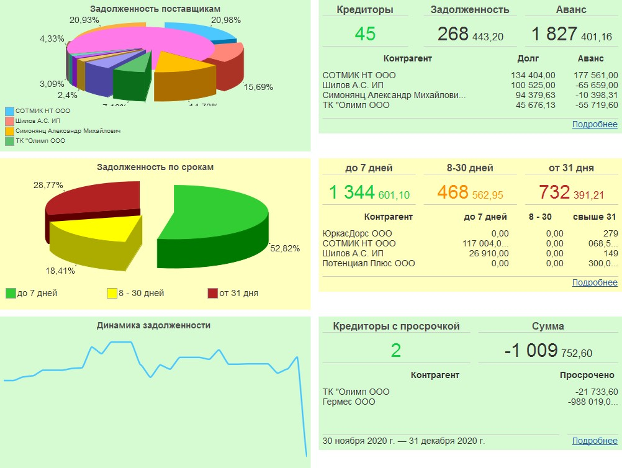Click the Кредиторы с просрочкой count 2
Viewport: 622px width, 468px height.
click(396, 351)
